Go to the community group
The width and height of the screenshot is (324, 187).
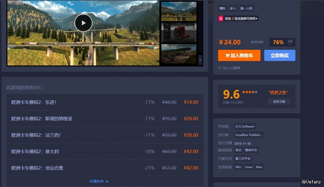coord(279,102)
